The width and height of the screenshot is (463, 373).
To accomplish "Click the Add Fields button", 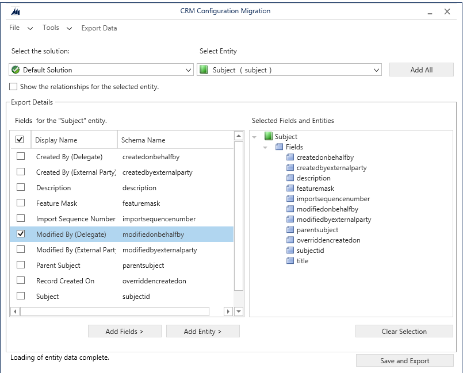I will 125,332.
